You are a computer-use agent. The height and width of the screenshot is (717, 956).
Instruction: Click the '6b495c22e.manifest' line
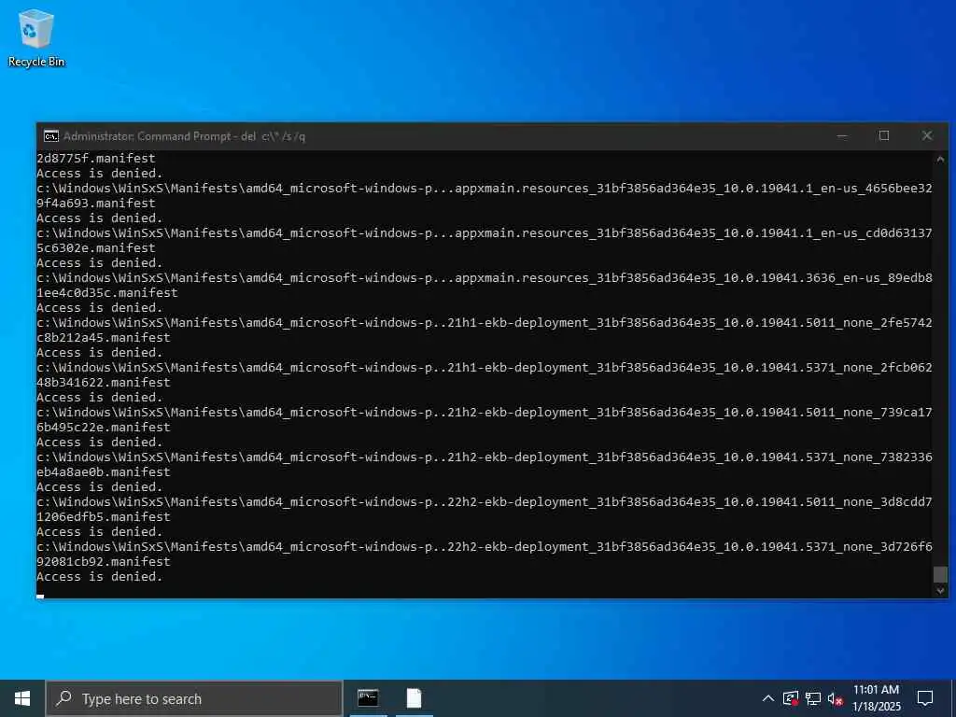(x=104, y=428)
